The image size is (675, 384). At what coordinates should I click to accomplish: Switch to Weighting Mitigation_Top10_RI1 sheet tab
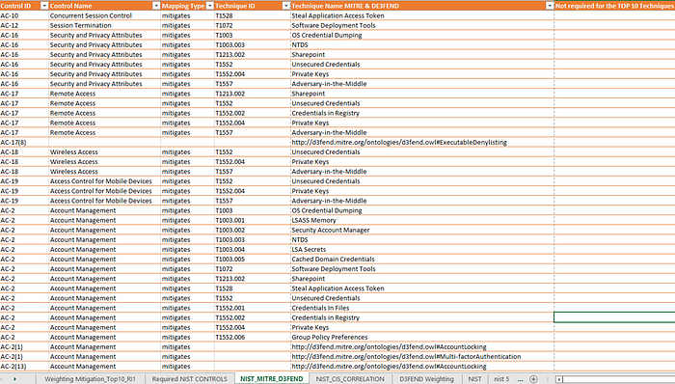point(90,379)
